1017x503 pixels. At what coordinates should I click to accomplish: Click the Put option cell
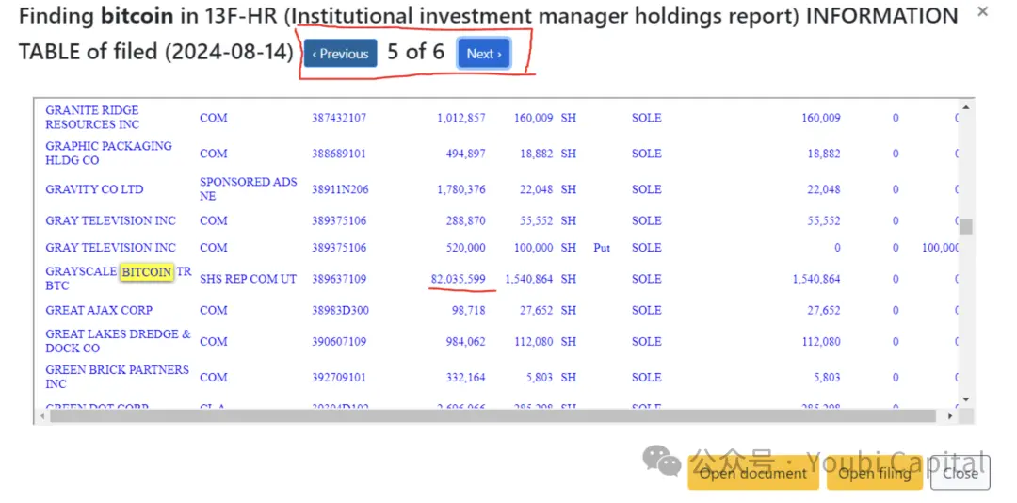(x=602, y=248)
